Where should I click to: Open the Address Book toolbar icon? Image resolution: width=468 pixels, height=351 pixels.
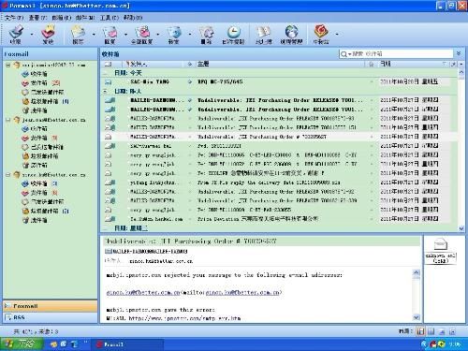tap(264, 34)
